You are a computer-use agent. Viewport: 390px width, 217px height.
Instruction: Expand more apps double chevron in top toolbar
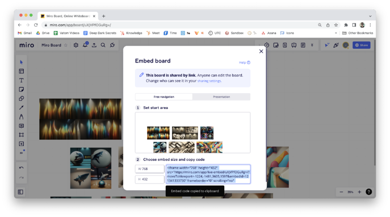coord(312,45)
